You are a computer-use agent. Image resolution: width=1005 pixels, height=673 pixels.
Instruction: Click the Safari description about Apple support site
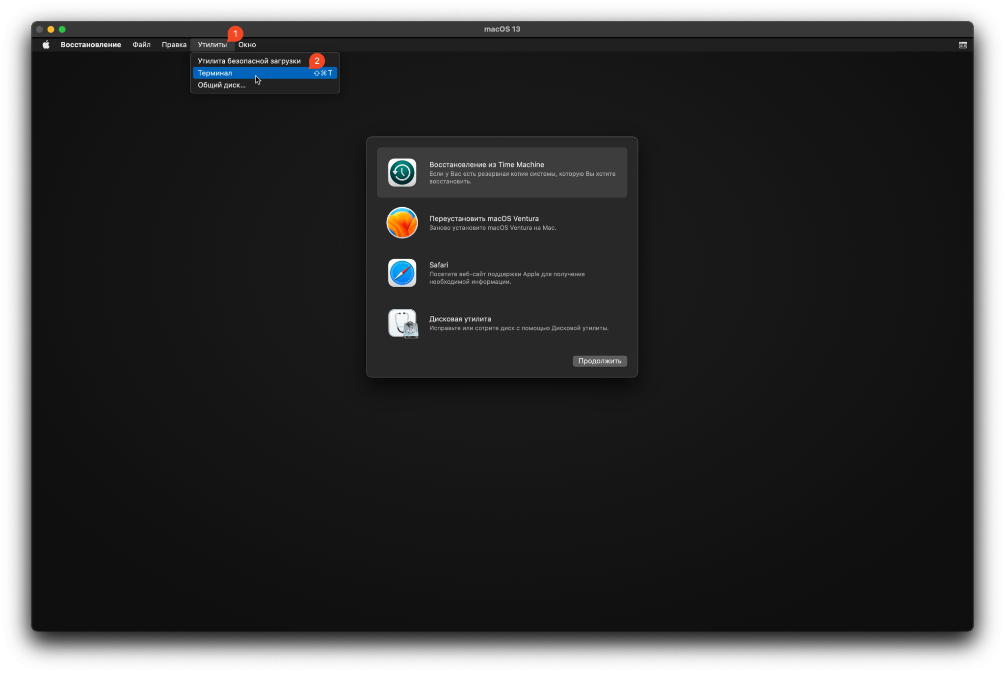507,278
